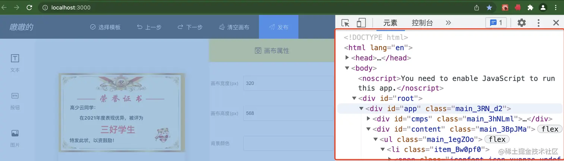564x161 pixels.
Task: Expand the head node in DOM tree
Action: click(x=347, y=57)
